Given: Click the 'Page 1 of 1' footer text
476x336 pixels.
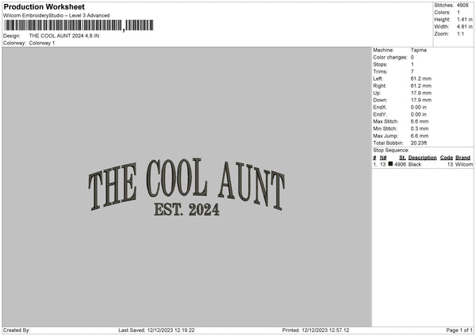Looking at the screenshot, I should point(459,330).
